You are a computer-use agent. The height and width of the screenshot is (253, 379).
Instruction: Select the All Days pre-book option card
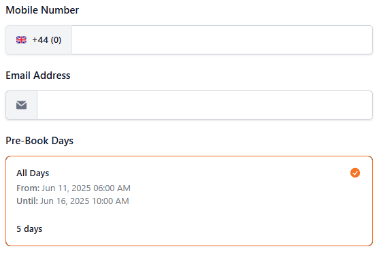[x=189, y=201]
